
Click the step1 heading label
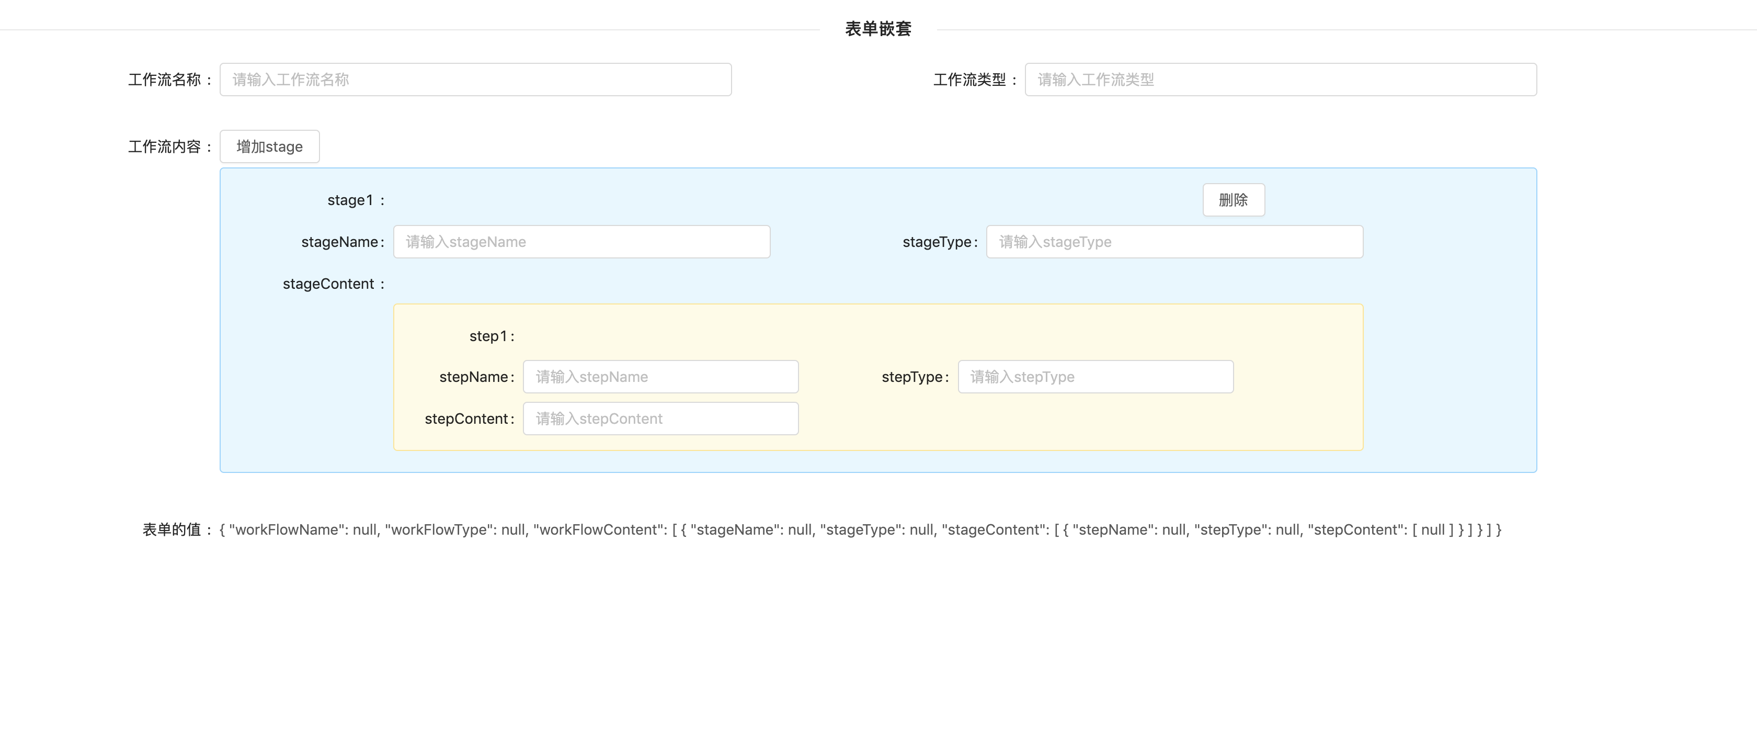(488, 336)
